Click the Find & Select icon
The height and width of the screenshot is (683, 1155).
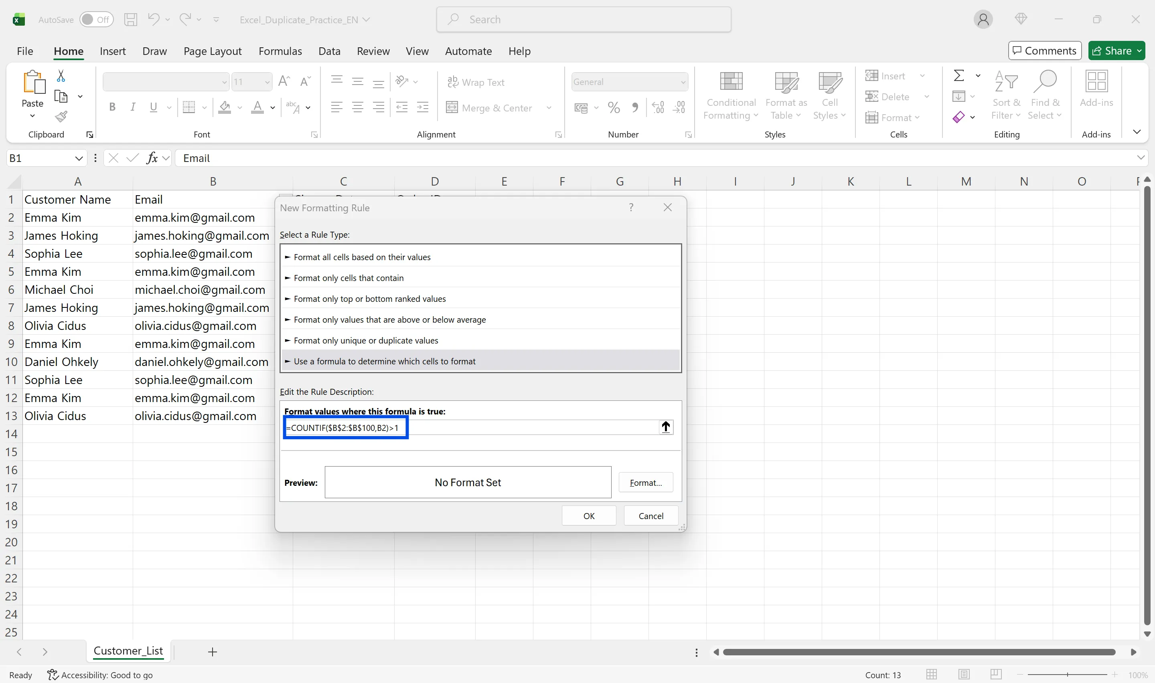1045,94
